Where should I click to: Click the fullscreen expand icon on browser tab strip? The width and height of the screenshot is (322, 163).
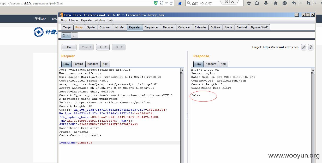click(x=226, y=2)
